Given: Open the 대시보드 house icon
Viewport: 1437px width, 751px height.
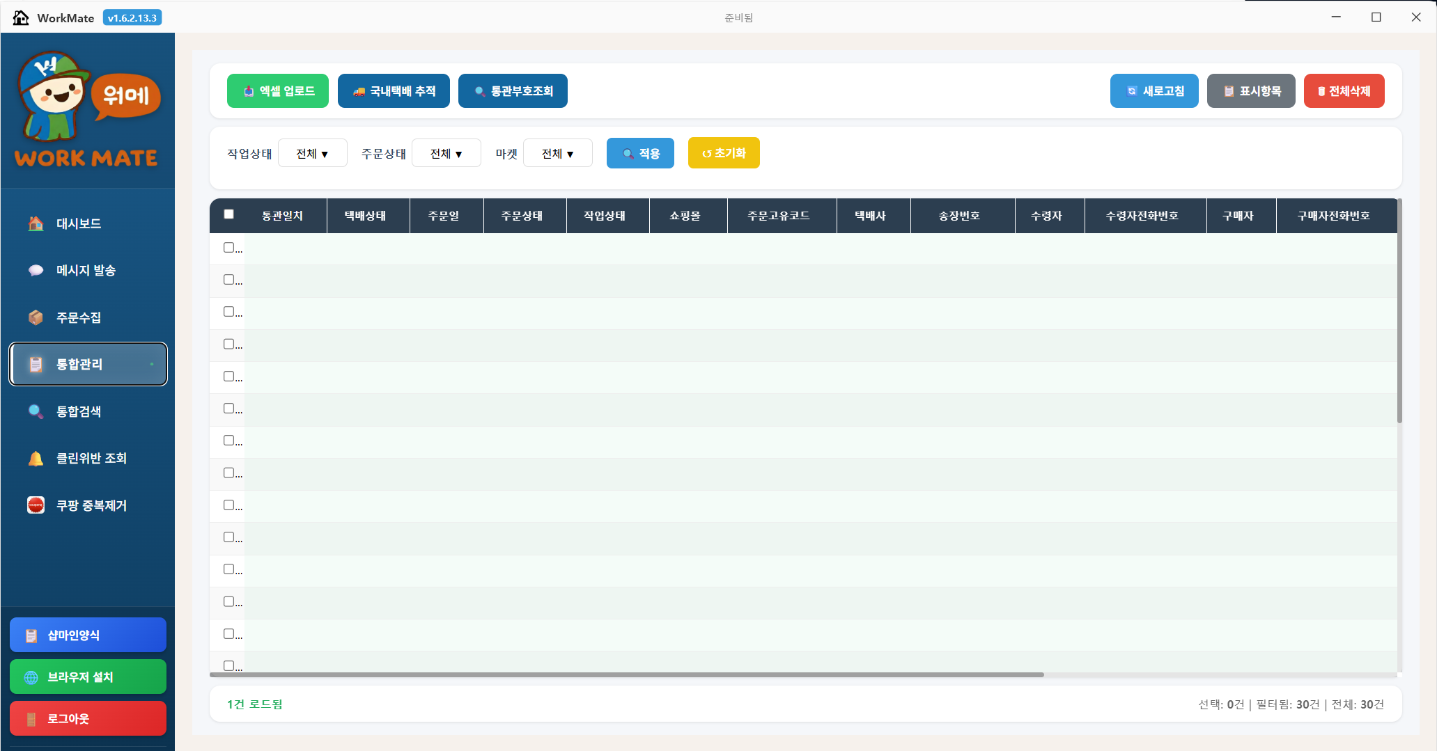Looking at the screenshot, I should click(36, 223).
